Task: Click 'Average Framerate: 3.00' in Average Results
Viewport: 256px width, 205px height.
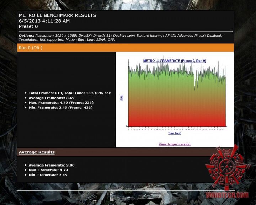Action: 52,165
